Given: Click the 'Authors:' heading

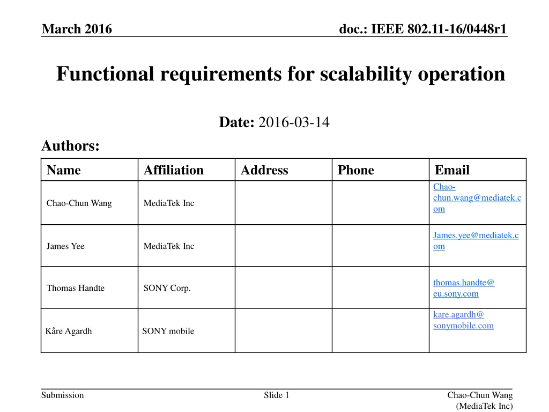Looking at the screenshot, I should tap(70, 146).
